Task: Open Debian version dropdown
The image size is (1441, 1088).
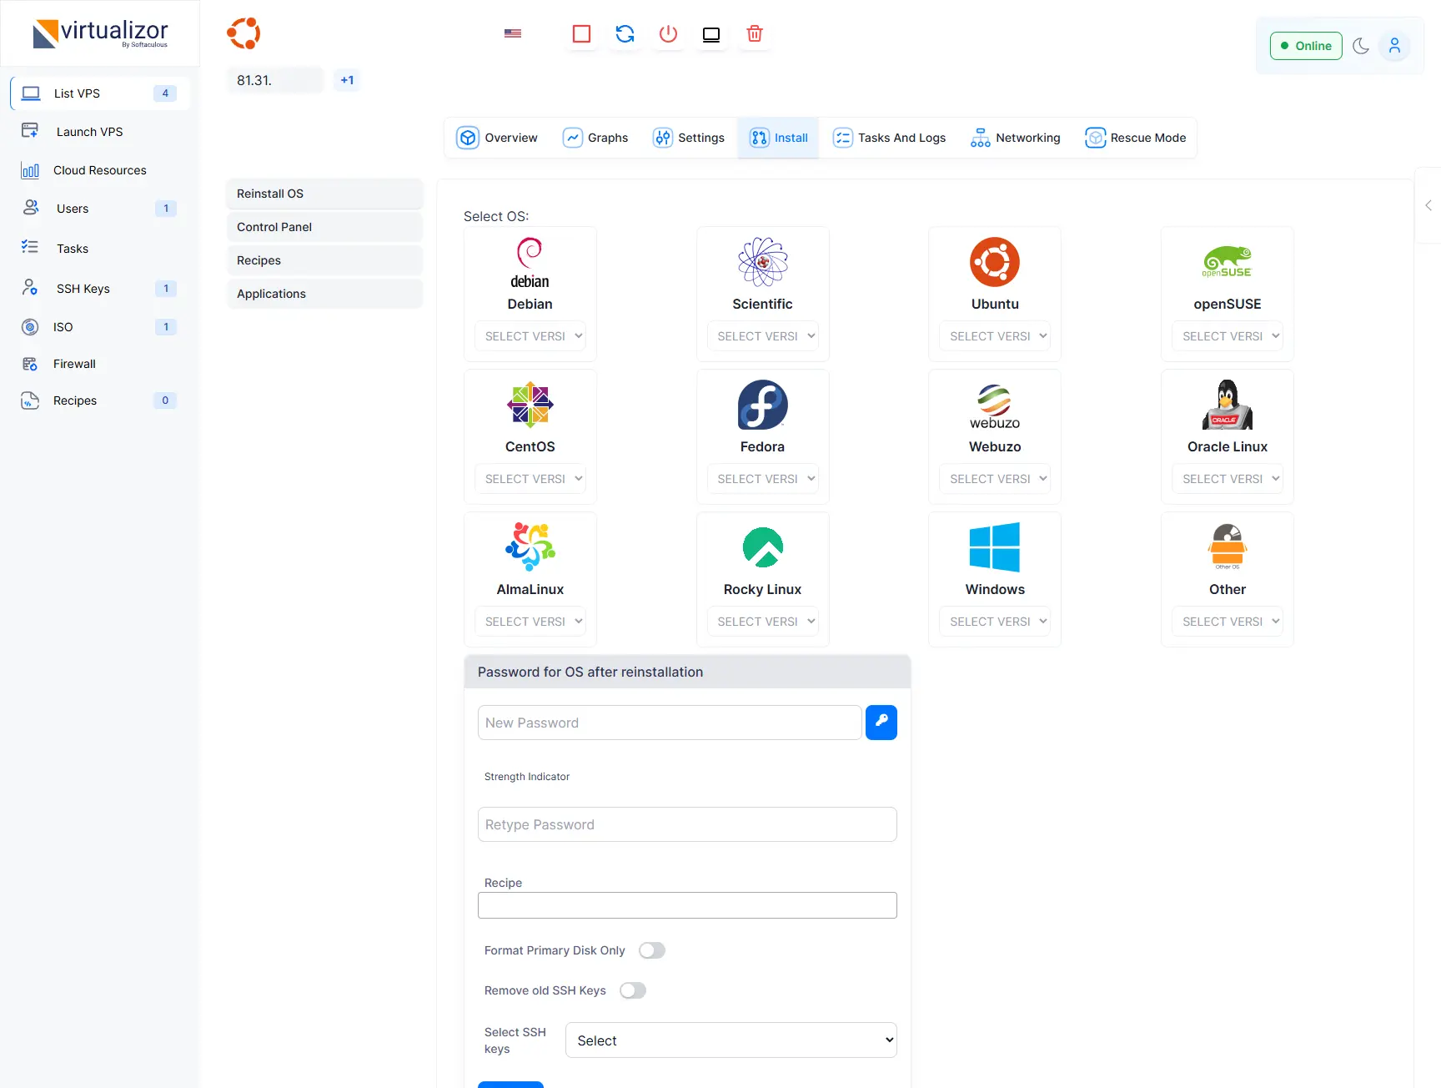Action: (530, 336)
